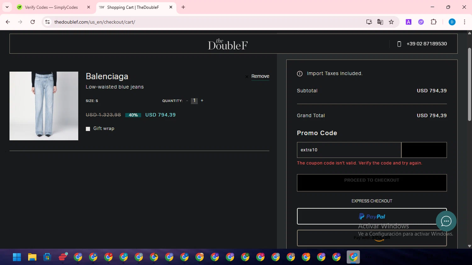This screenshot has width=472, height=265.
Task: Click the strikethrough price USD 1.323,98
Action: pyautogui.click(x=103, y=115)
